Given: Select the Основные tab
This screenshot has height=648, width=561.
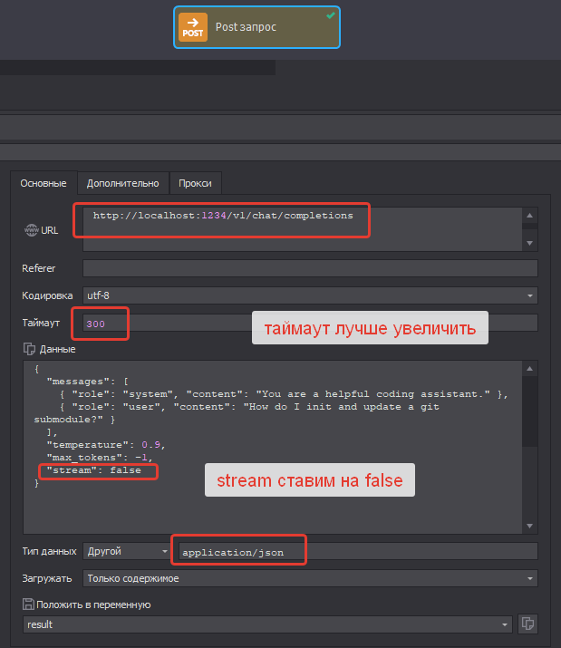Looking at the screenshot, I should [44, 183].
